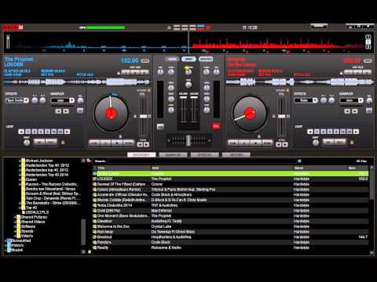377x282 pixels.
Task: Nudge right deck pitch bend minus arrow
Action: click(279, 144)
